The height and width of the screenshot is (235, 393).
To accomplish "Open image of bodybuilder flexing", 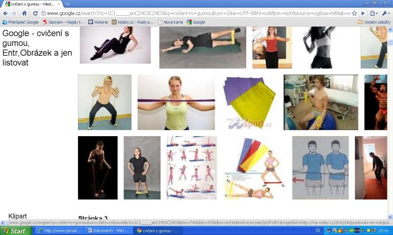I will (376, 102).
